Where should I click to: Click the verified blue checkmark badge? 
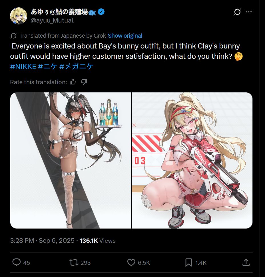[101, 12]
